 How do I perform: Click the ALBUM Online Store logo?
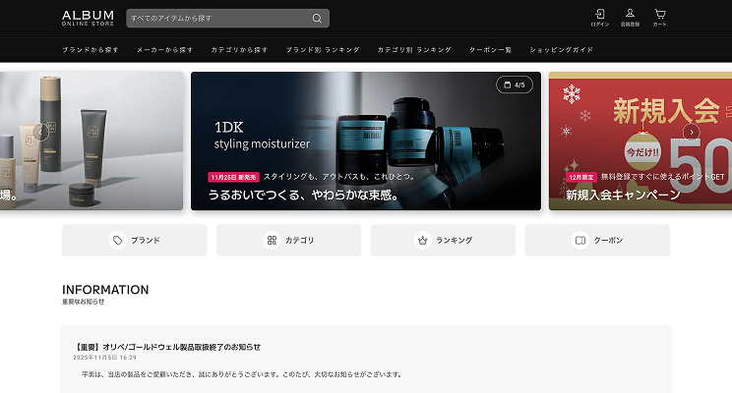click(x=88, y=19)
